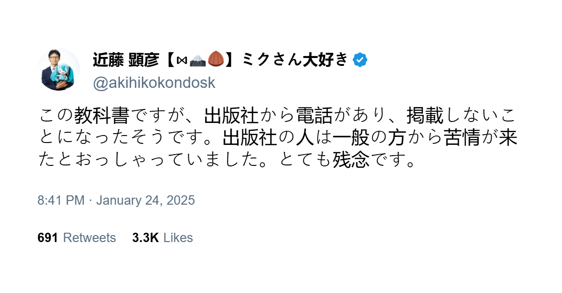
Task: Click the 3.3K like count number
Action: [146, 237]
